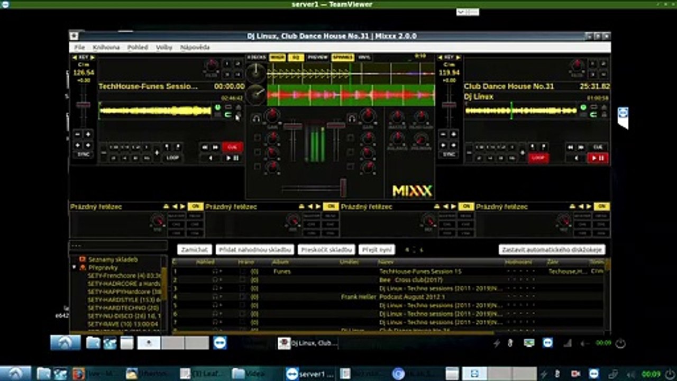Viewport: 677px width, 381px height.
Task: Click the left deck green repeat icon
Action: tap(228, 114)
